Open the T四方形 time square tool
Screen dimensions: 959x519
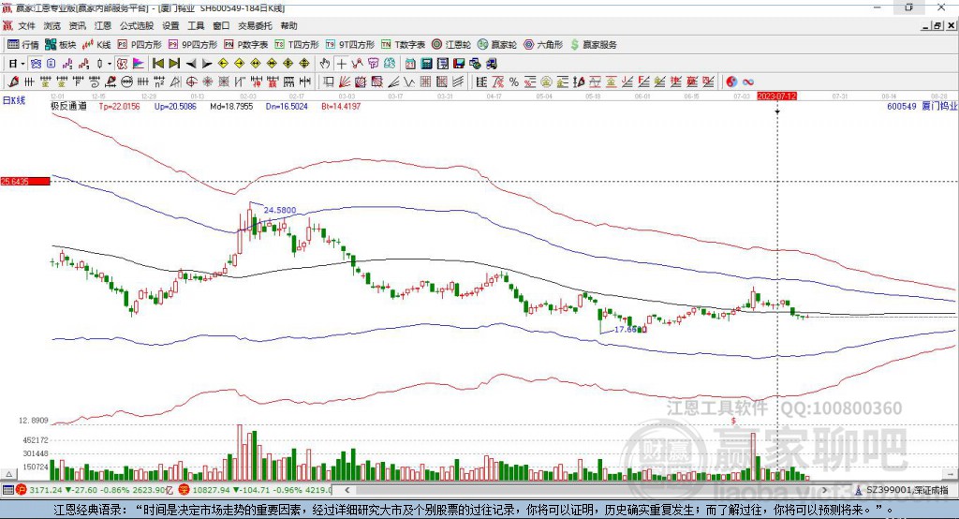(297, 45)
